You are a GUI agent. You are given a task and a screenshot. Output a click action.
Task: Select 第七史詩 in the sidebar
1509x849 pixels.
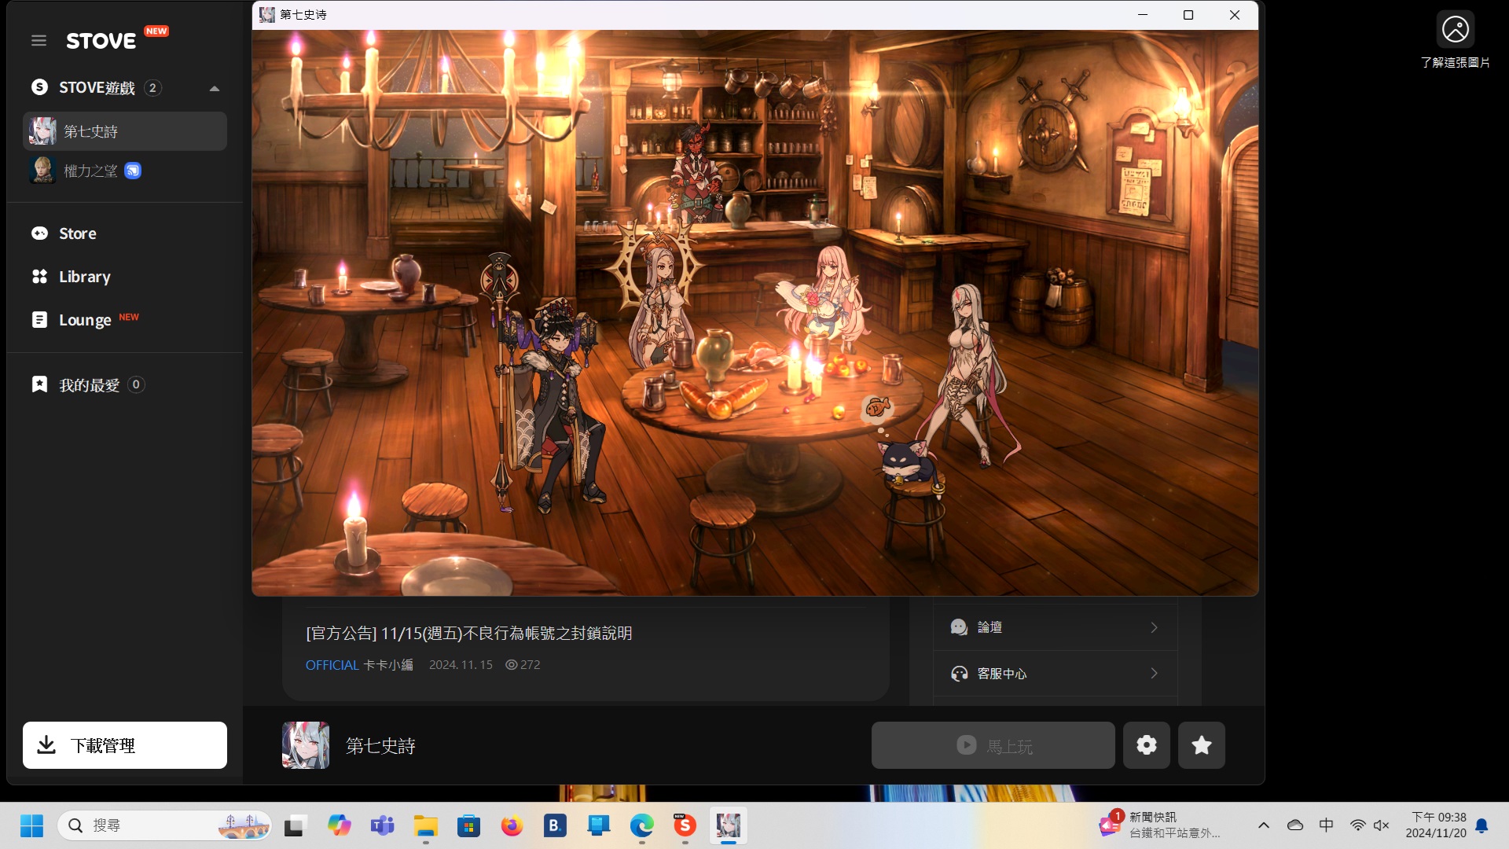[125, 131]
